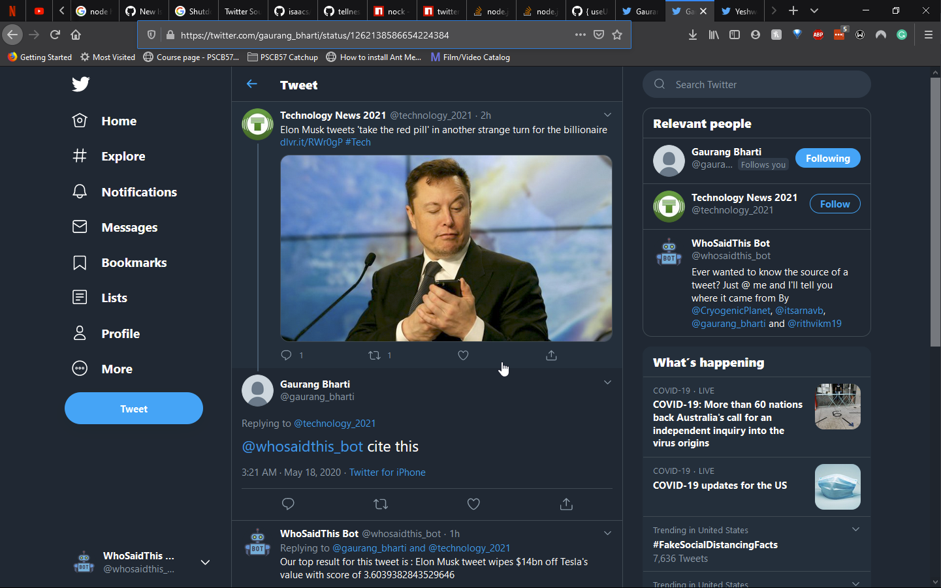Follow the Technology News 2021 account

(835, 203)
